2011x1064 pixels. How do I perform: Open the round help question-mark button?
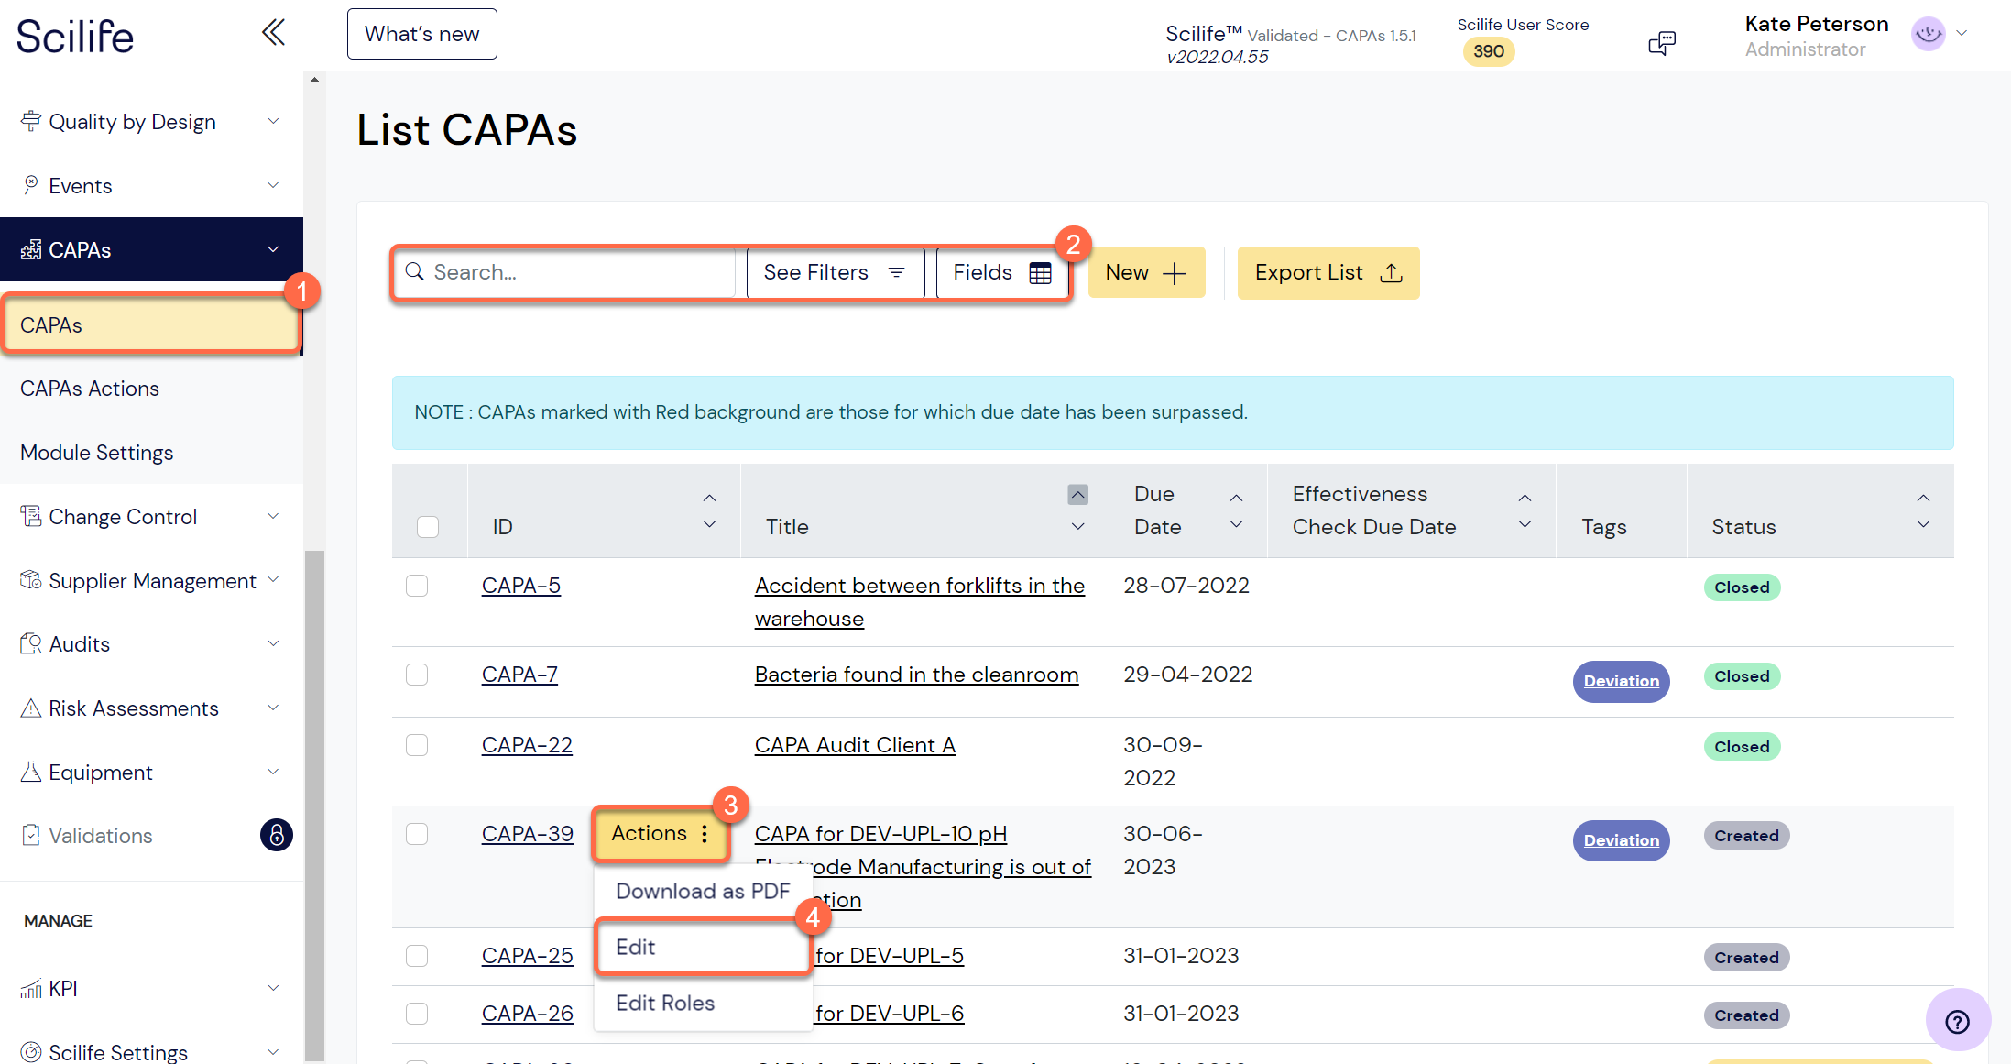coord(1958,1021)
